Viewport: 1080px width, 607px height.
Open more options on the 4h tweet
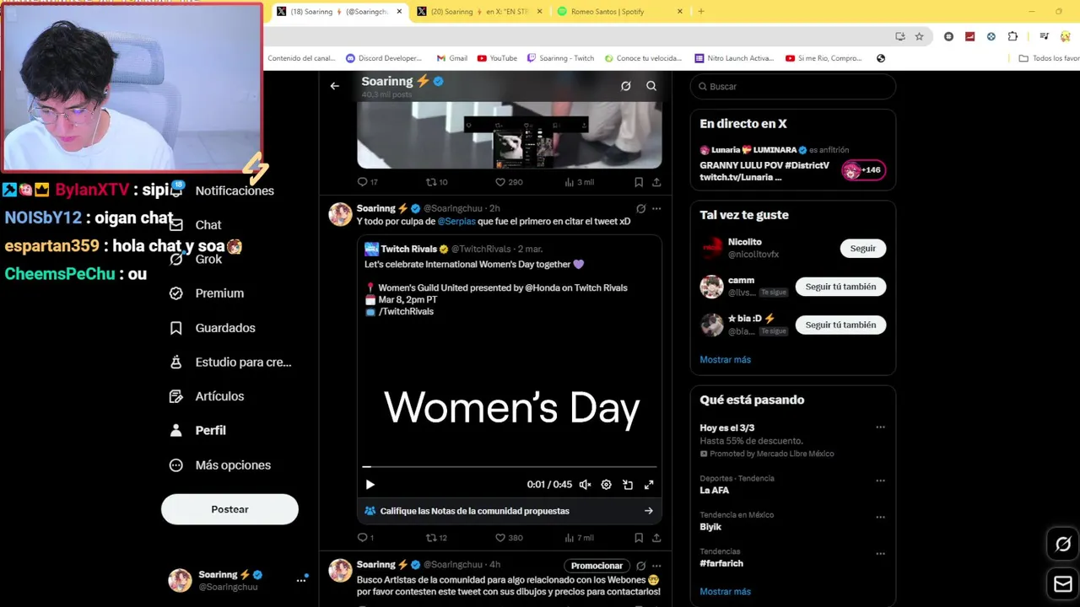656,566
